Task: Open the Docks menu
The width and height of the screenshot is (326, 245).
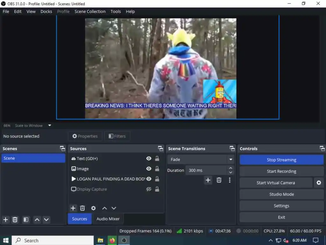Action: [46, 11]
